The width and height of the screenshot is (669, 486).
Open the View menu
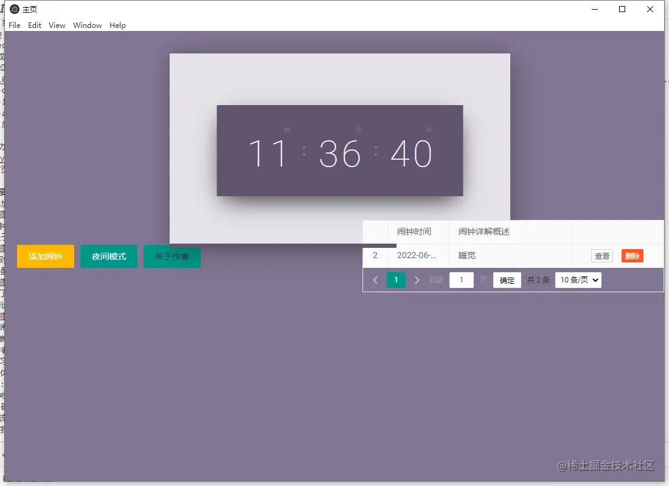point(57,25)
